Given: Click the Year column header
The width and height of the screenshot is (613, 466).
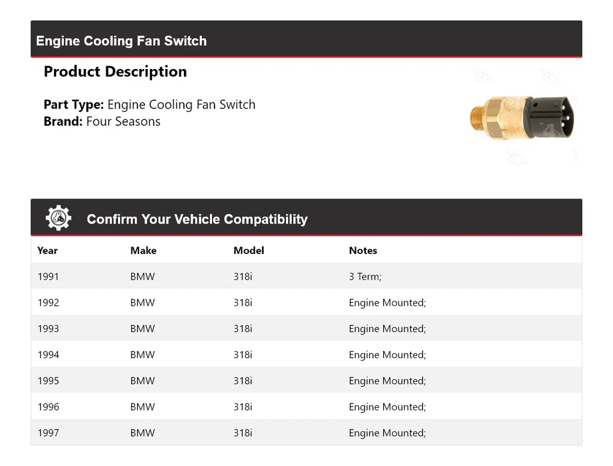Looking at the screenshot, I should click(x=47, y=250).
